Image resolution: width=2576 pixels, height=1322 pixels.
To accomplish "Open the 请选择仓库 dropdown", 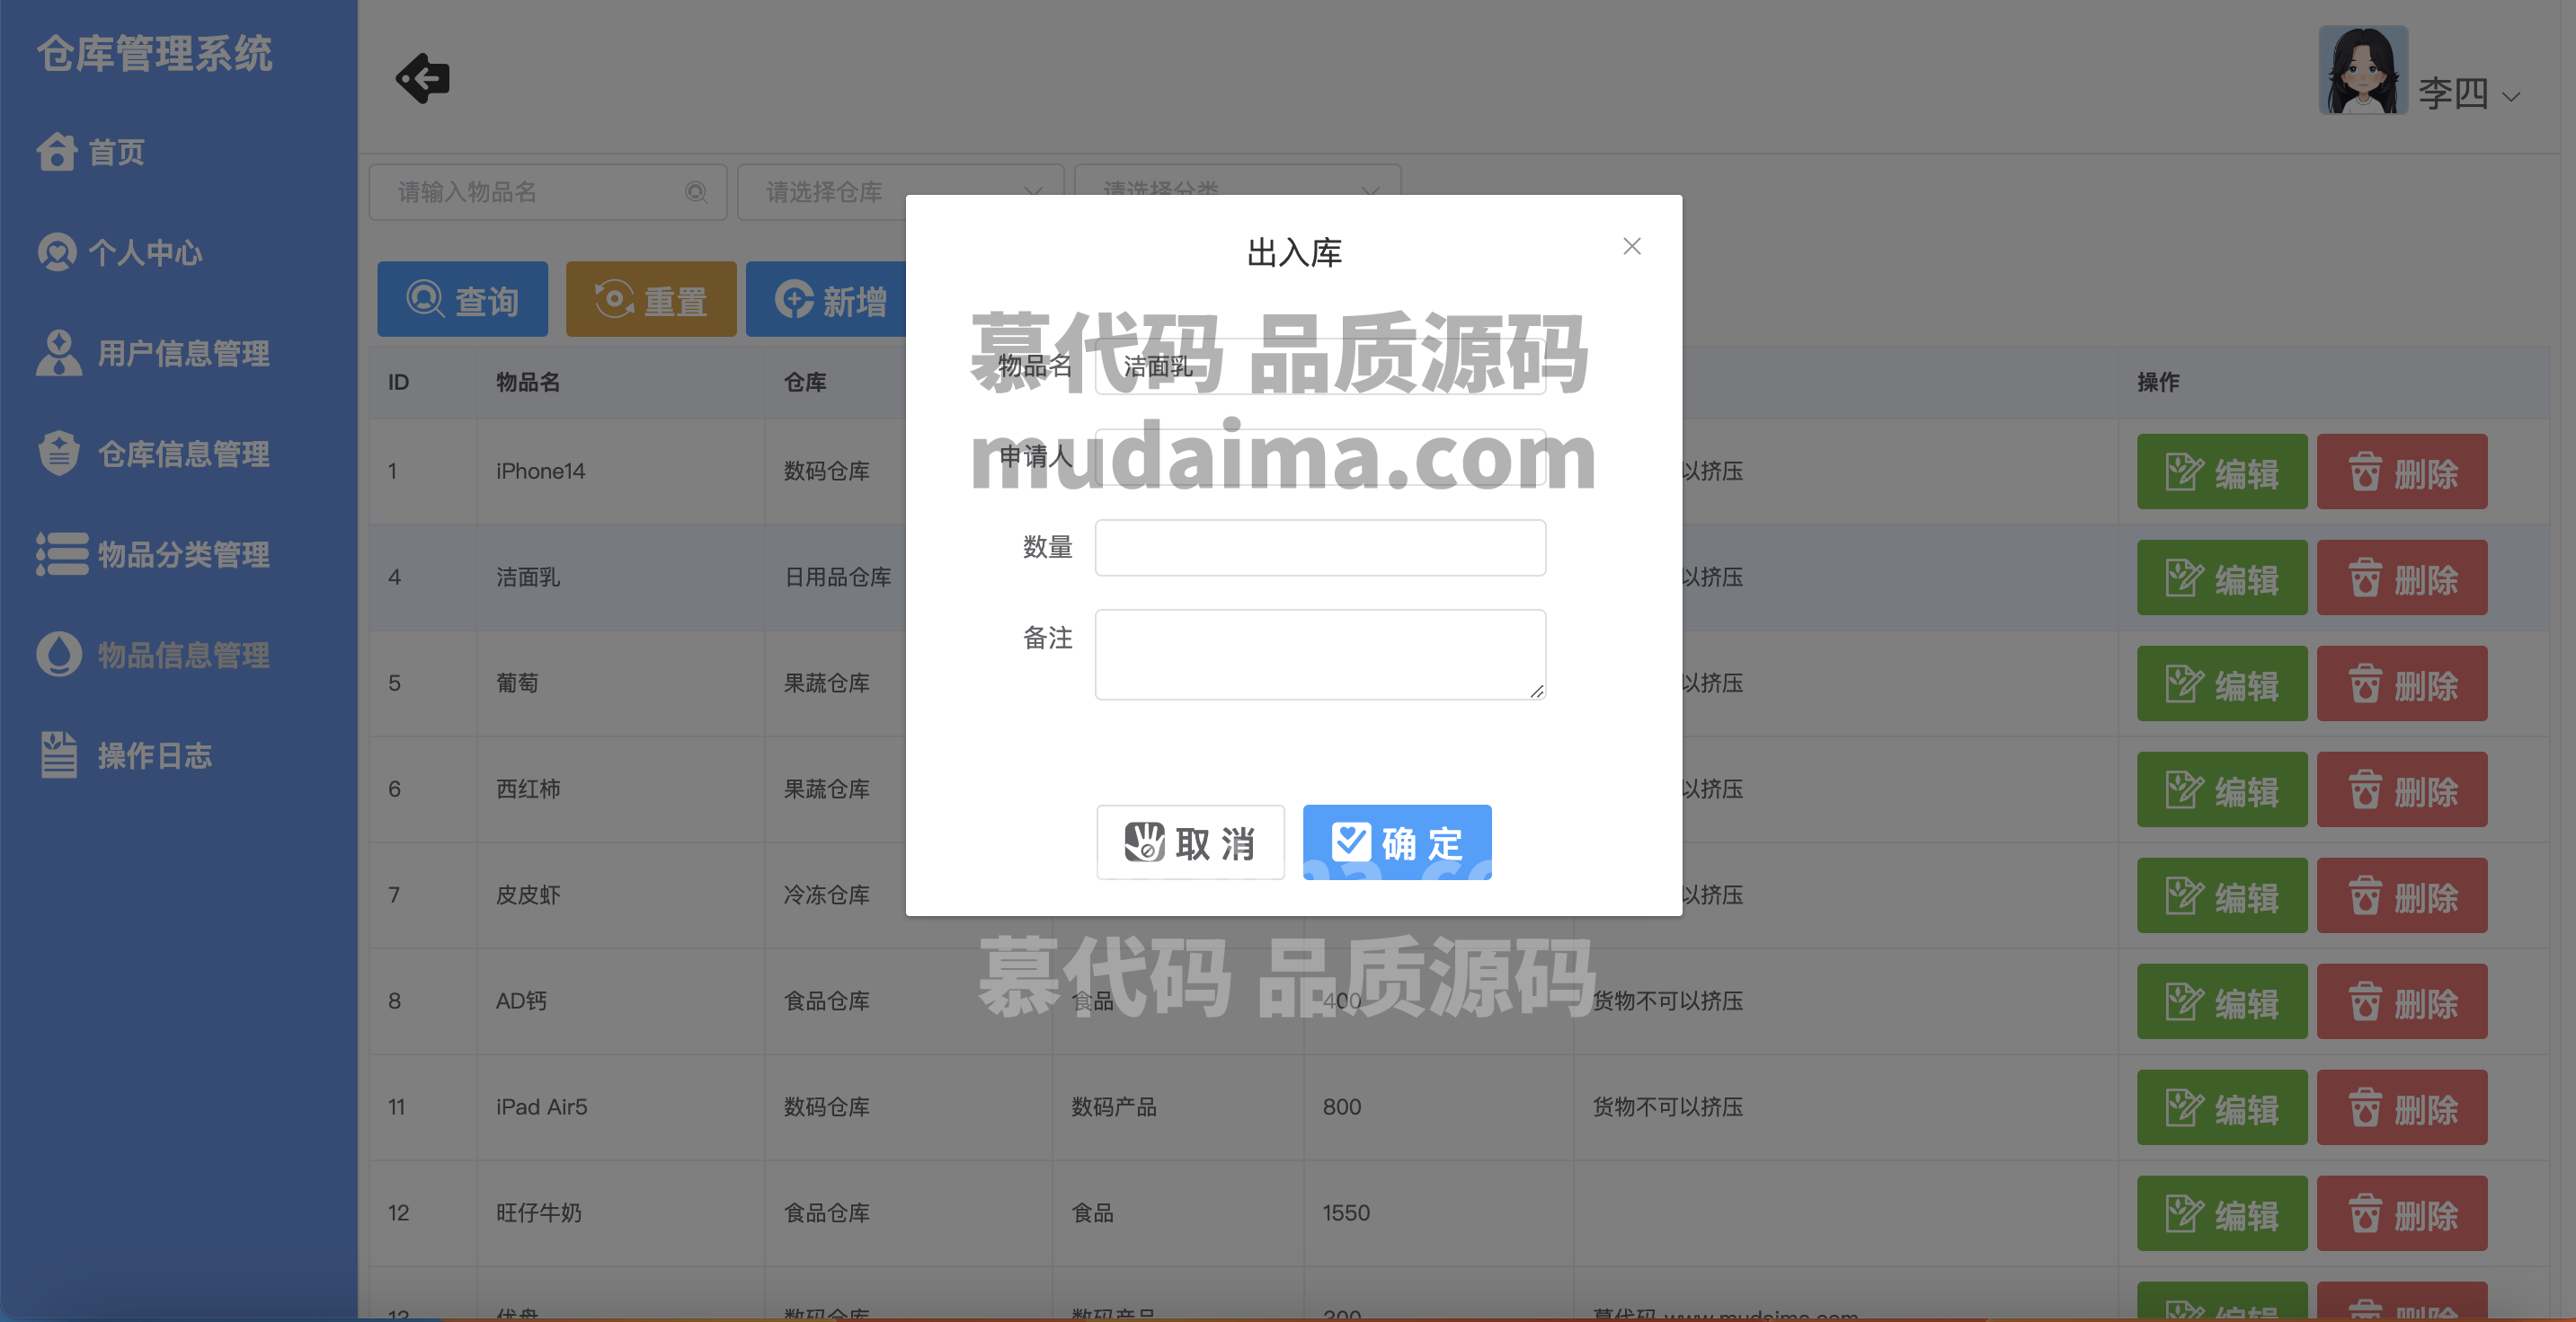I will (900, 192).
